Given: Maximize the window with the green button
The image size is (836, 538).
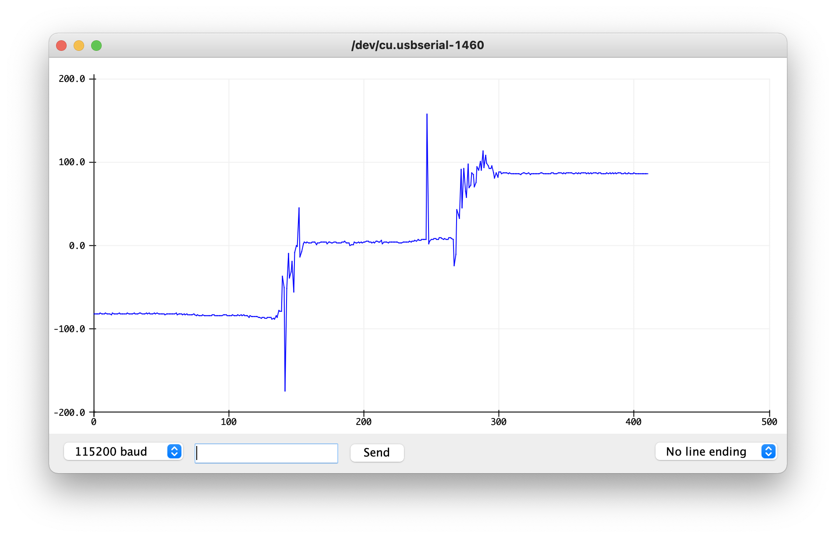Looking at the screenshot, I should point(96,46).
